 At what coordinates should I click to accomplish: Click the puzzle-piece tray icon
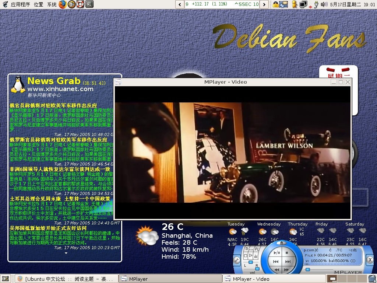pos(284,4)
